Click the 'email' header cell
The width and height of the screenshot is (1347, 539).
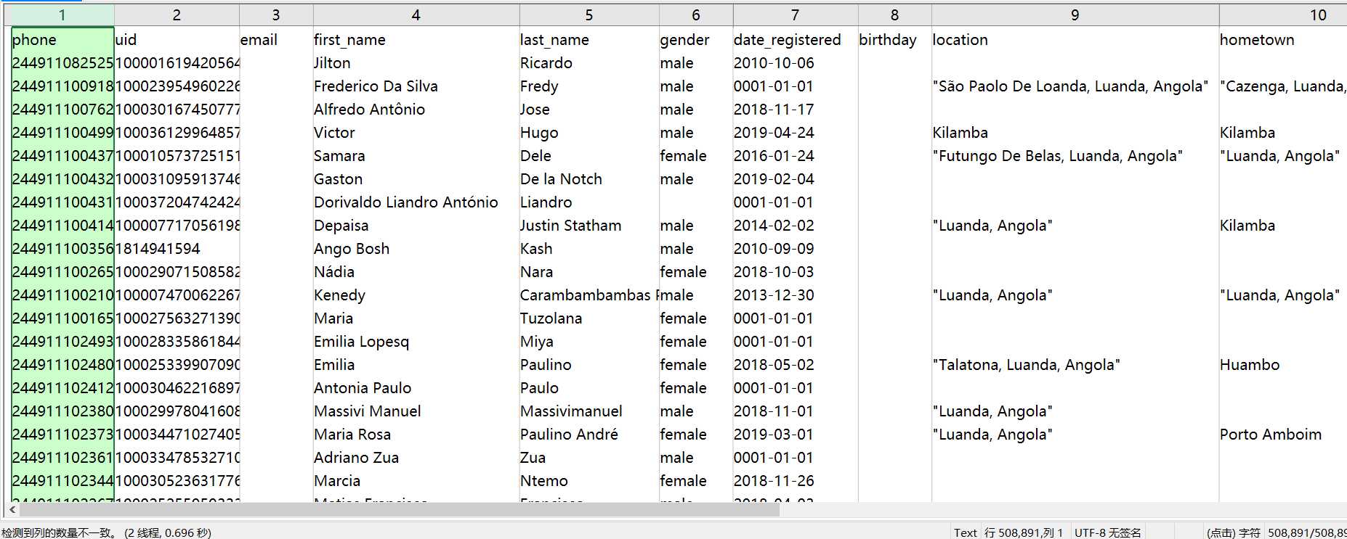(x=276, y=40)
